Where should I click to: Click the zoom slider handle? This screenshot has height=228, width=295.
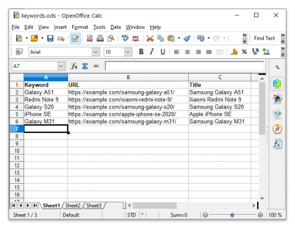(x=232, y=215)
